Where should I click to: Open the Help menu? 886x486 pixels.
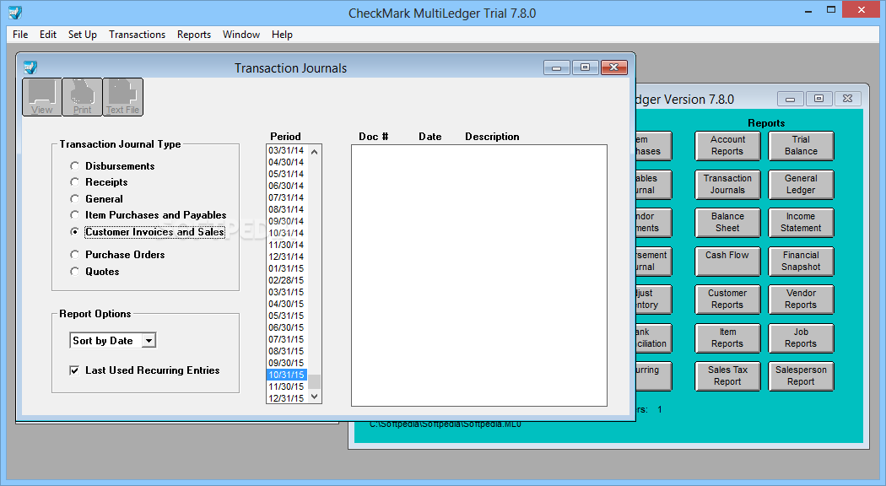point(282,35)
